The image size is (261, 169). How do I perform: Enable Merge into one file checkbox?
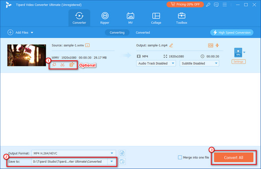(x=180, y=157)
